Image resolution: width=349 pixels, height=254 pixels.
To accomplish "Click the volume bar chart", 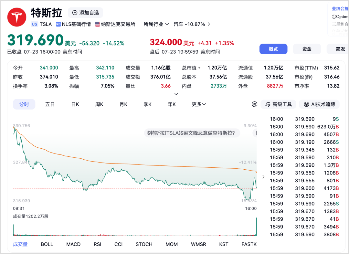I will pos(135,227).
